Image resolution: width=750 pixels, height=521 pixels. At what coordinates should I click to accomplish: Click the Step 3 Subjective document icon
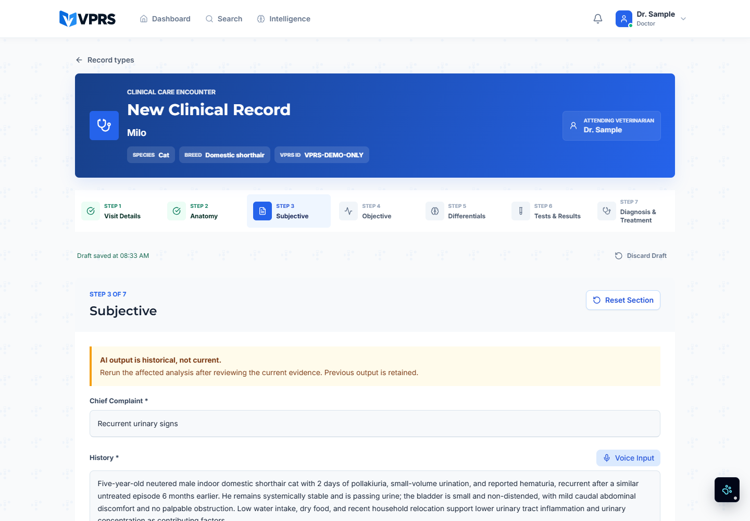(x=262, y=211)
